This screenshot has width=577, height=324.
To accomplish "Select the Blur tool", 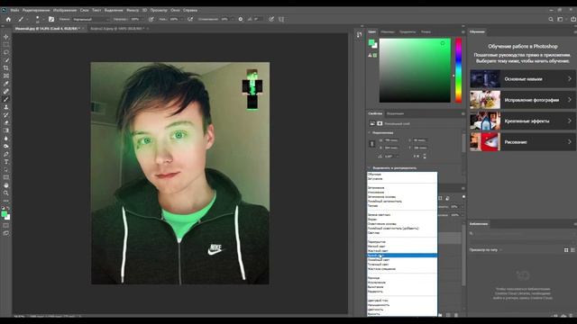I will click(x=6, y=139).
